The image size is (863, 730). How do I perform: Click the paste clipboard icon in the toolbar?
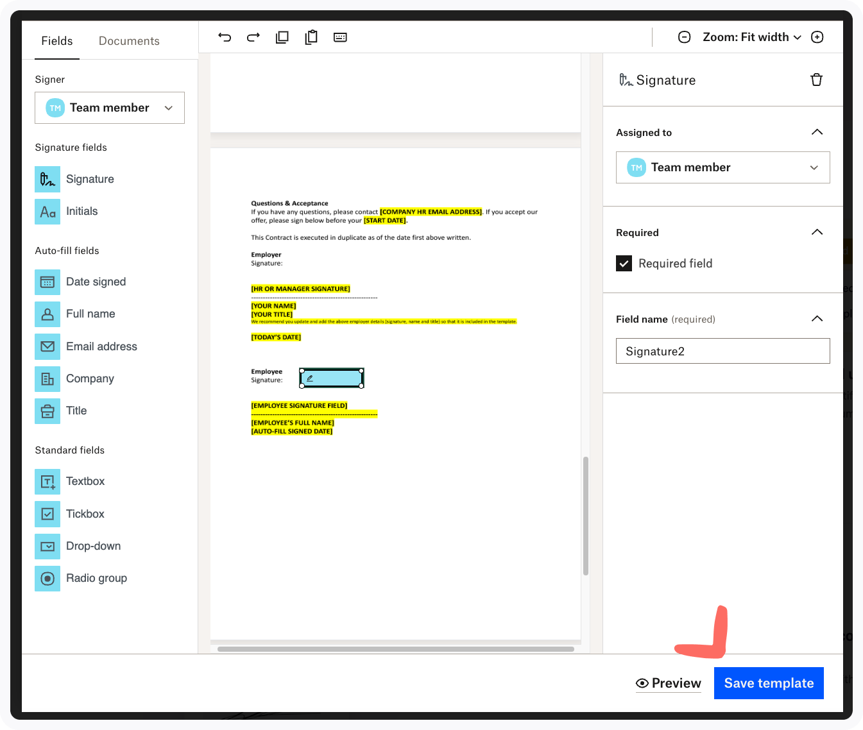click(x=311, y=37)
